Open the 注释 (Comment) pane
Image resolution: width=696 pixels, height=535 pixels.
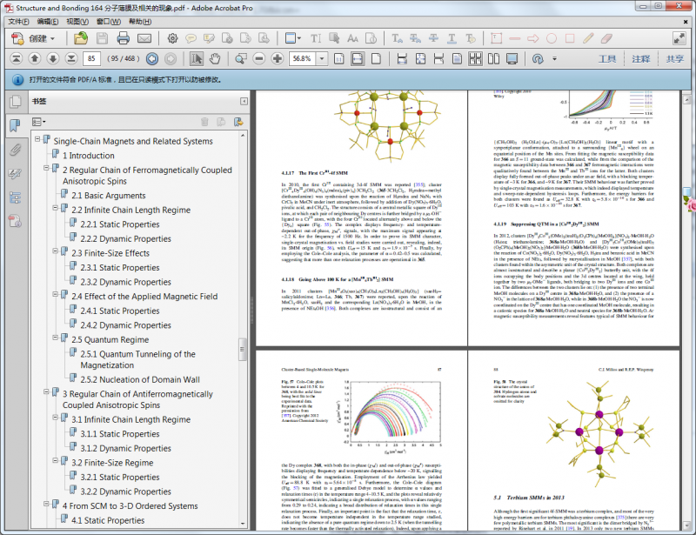(x=640, y=58)
